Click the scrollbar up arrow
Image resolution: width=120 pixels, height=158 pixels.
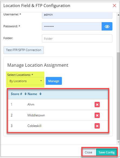(118, 15)
